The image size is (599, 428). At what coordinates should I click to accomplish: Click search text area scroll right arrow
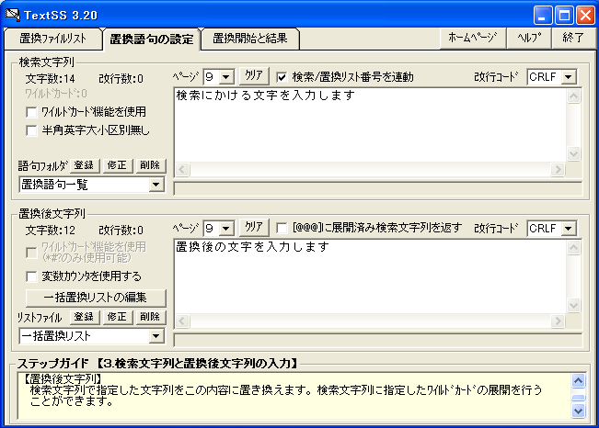[558, 169]
